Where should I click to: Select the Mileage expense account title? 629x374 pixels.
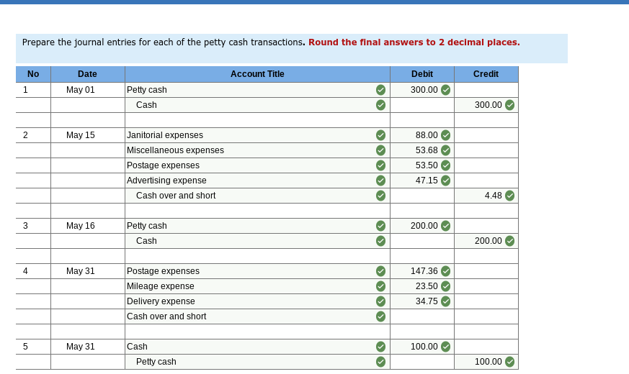161,286
